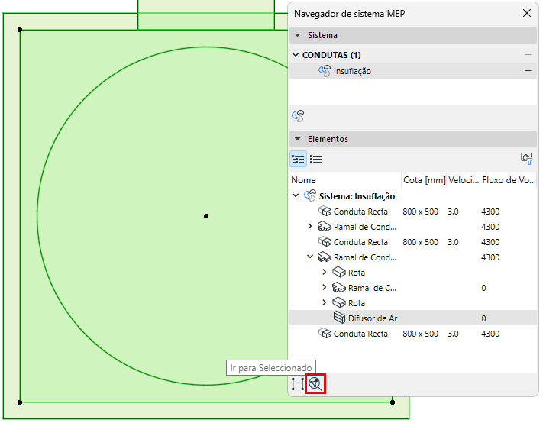Open the element filter settings icon
Viewport: 543px width, 423px height.
click(527, 159)
